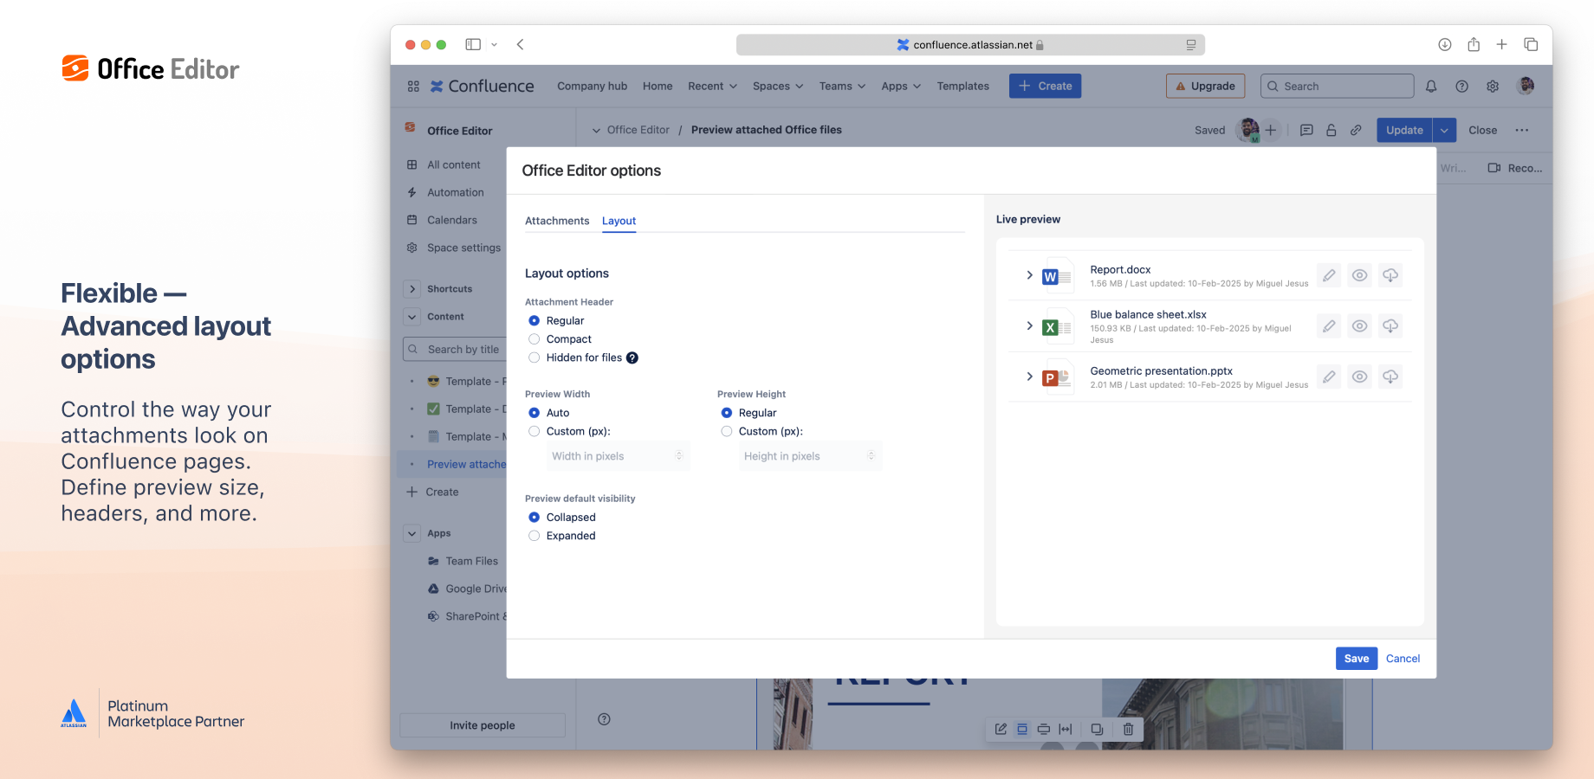This screenshot has width=1594, height=779.
Task: Open page restrictions lock icon
Action: (x=1332, y=130)
